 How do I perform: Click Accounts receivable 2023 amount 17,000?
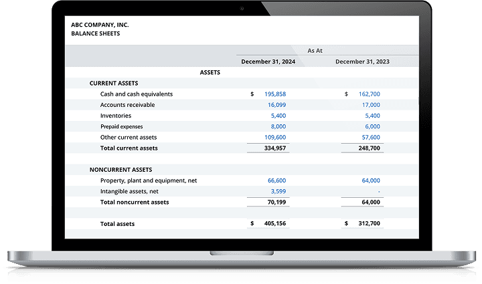[370, 105]
